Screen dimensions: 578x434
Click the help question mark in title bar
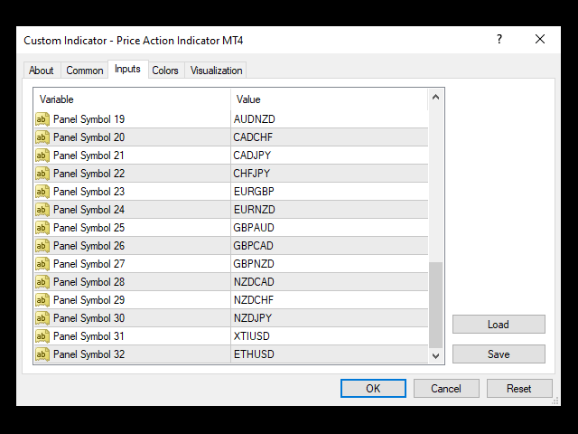point(499,40)
